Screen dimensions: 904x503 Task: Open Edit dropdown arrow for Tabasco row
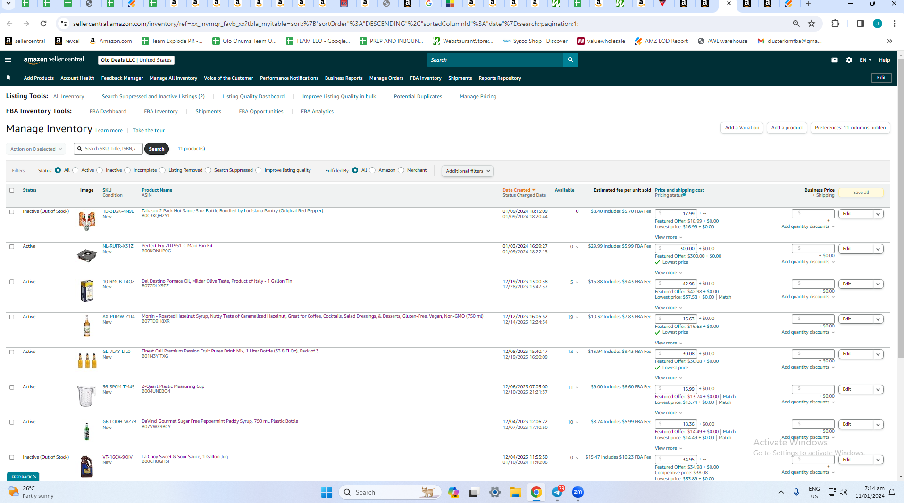(879, 214)
